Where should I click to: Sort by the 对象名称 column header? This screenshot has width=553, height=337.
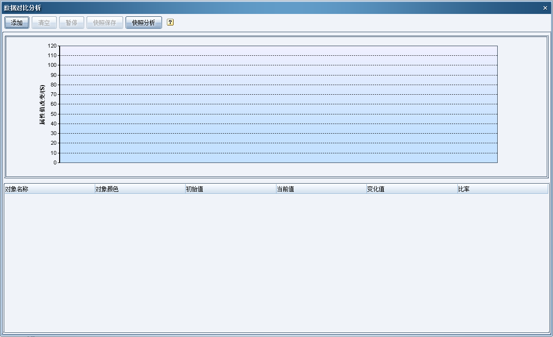49,189
